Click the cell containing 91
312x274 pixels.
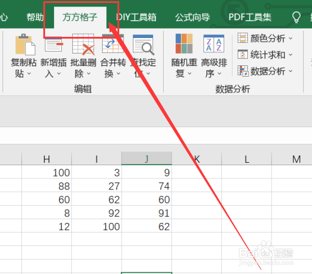click(x=147, y=212)
